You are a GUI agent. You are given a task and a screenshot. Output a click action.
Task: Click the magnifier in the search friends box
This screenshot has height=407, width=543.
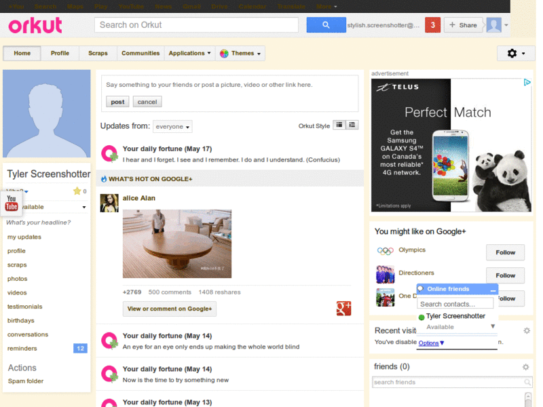click(527, 382)
